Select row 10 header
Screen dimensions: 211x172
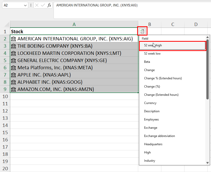click(5, 97)
